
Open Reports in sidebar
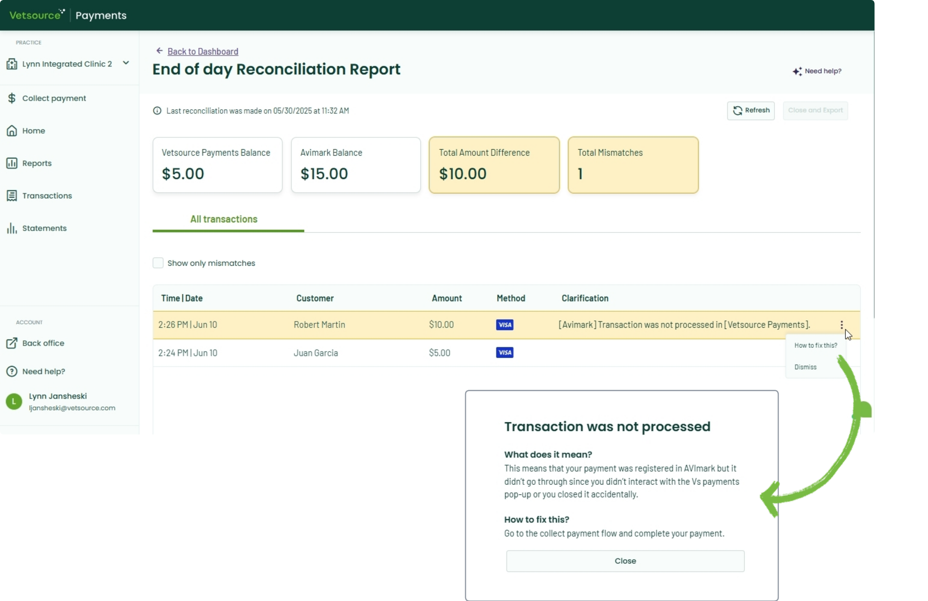click(x=37, y=163)
